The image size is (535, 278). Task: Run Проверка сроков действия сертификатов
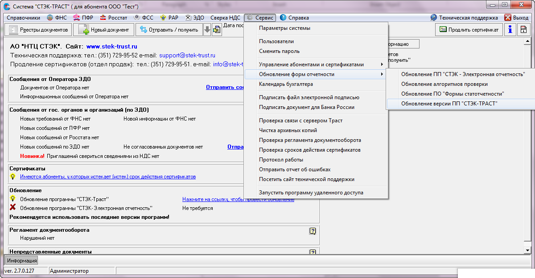(x=317, y=150)
